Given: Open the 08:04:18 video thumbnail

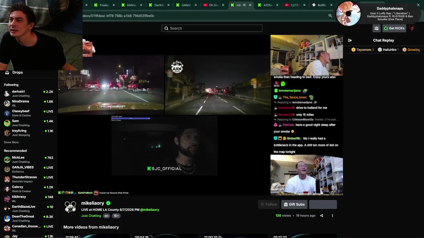Looking at the screenshot, I should (166, 236).
